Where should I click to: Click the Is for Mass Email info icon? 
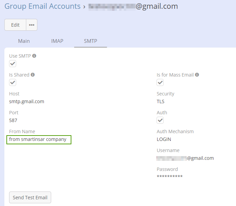coord(197,75)
